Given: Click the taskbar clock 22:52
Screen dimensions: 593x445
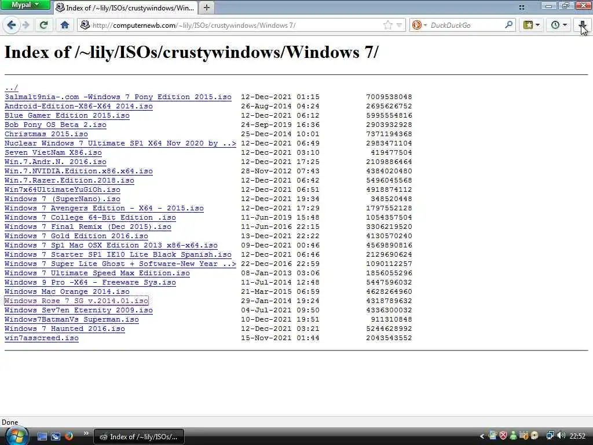Looking at the screenshot, I should pyautogui.click(x=578, y=436).
